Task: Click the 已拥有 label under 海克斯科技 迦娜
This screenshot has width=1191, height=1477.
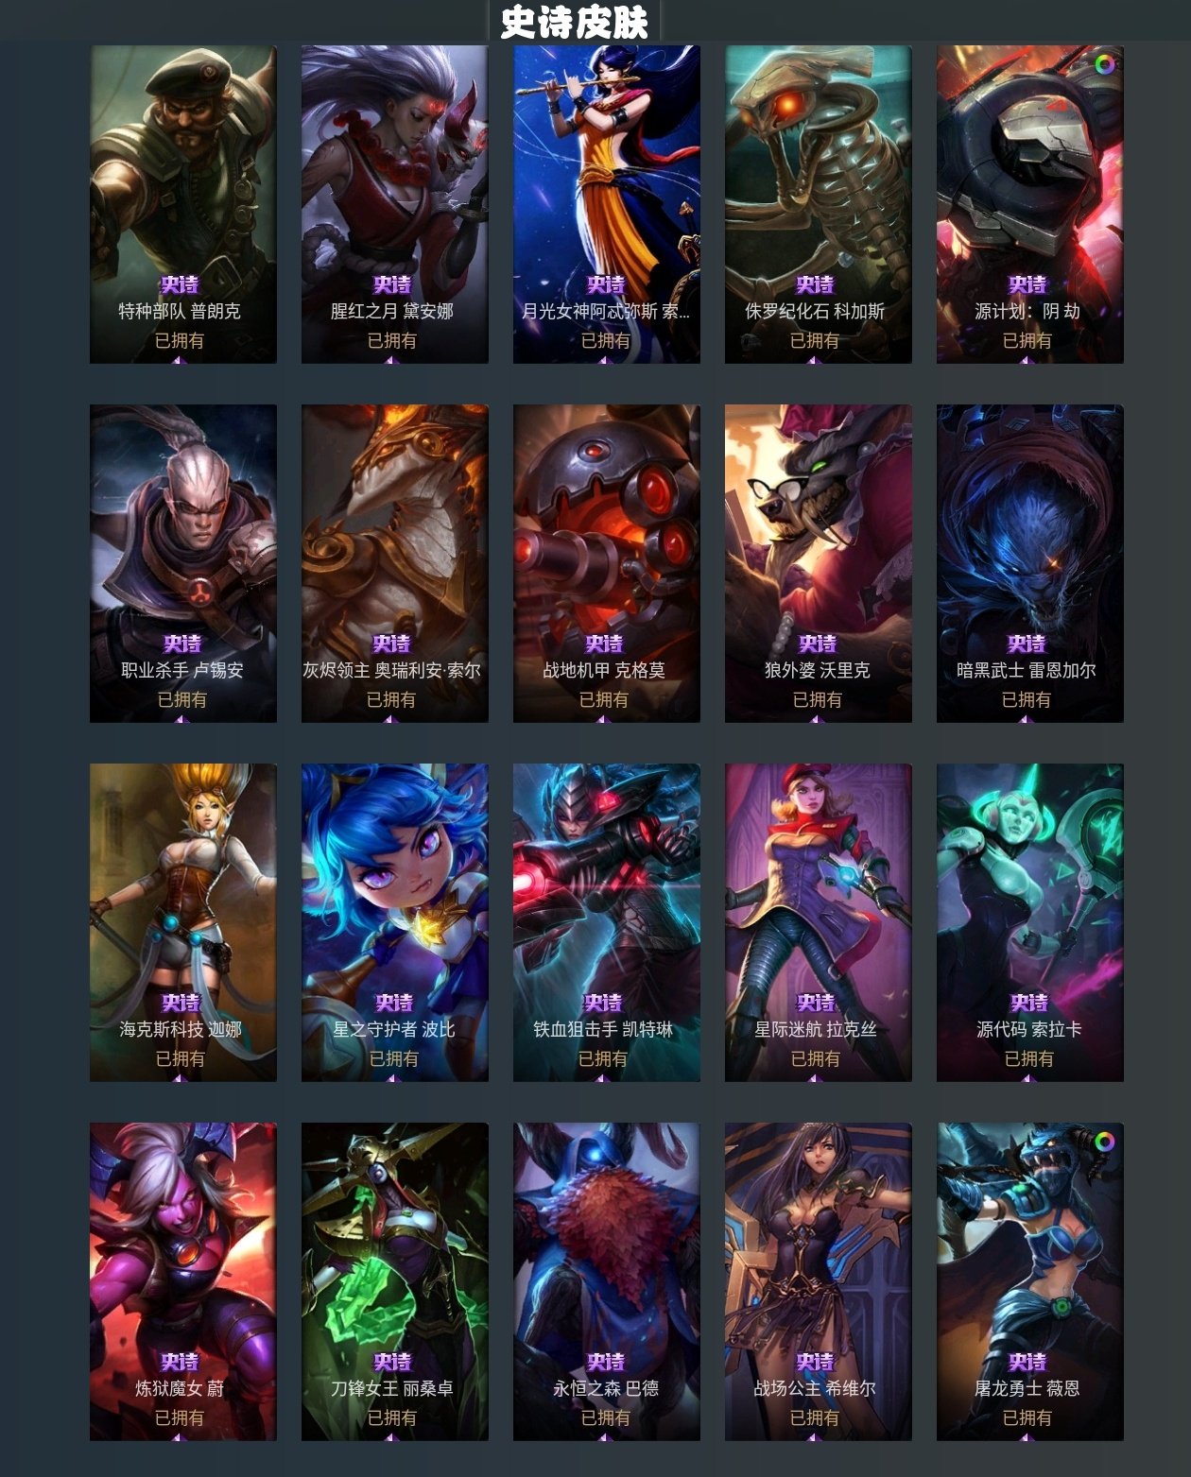Action: point(180,1058)
